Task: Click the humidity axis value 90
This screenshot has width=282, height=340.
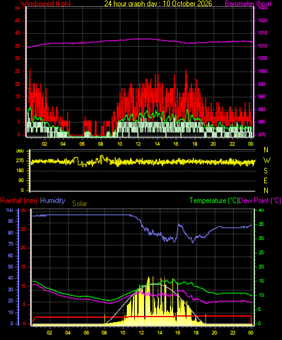Action: [x=10, y=221]
